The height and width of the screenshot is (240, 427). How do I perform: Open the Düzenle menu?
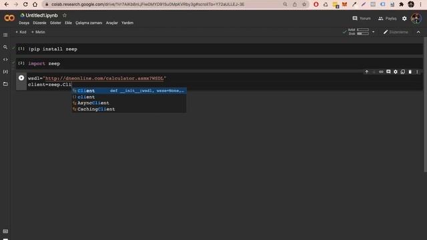pyautogui.click(x=39, y=23)
